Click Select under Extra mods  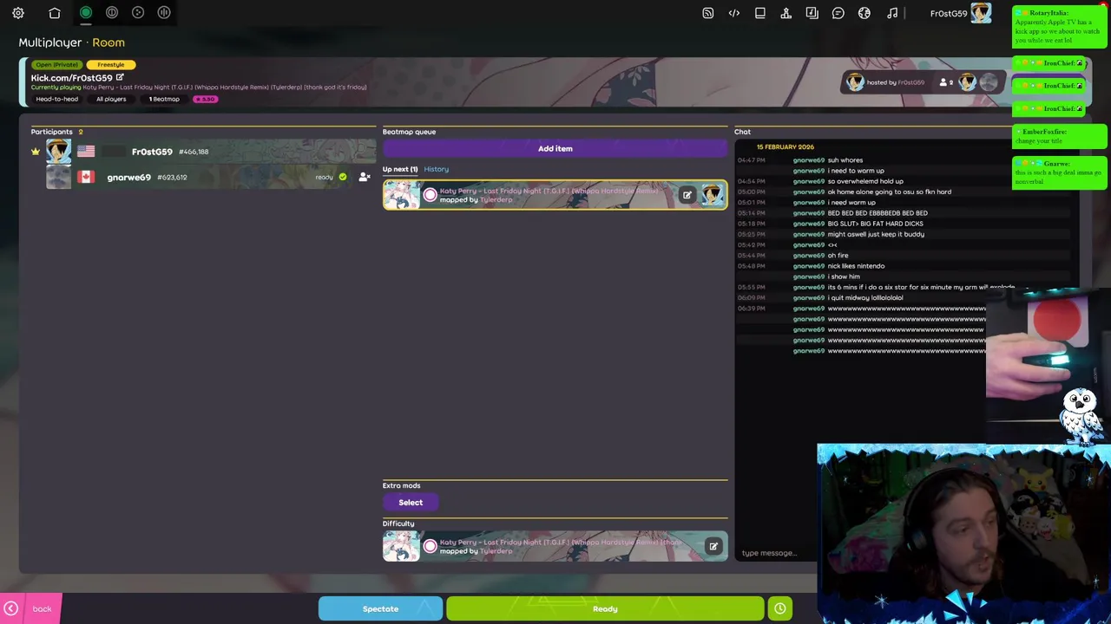(411, 503)
